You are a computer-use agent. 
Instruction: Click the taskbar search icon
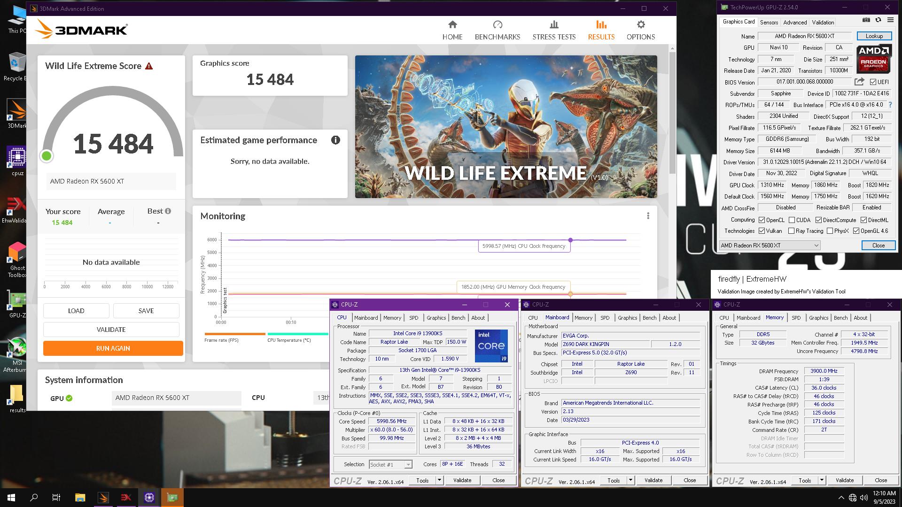(x=34, y=498)
